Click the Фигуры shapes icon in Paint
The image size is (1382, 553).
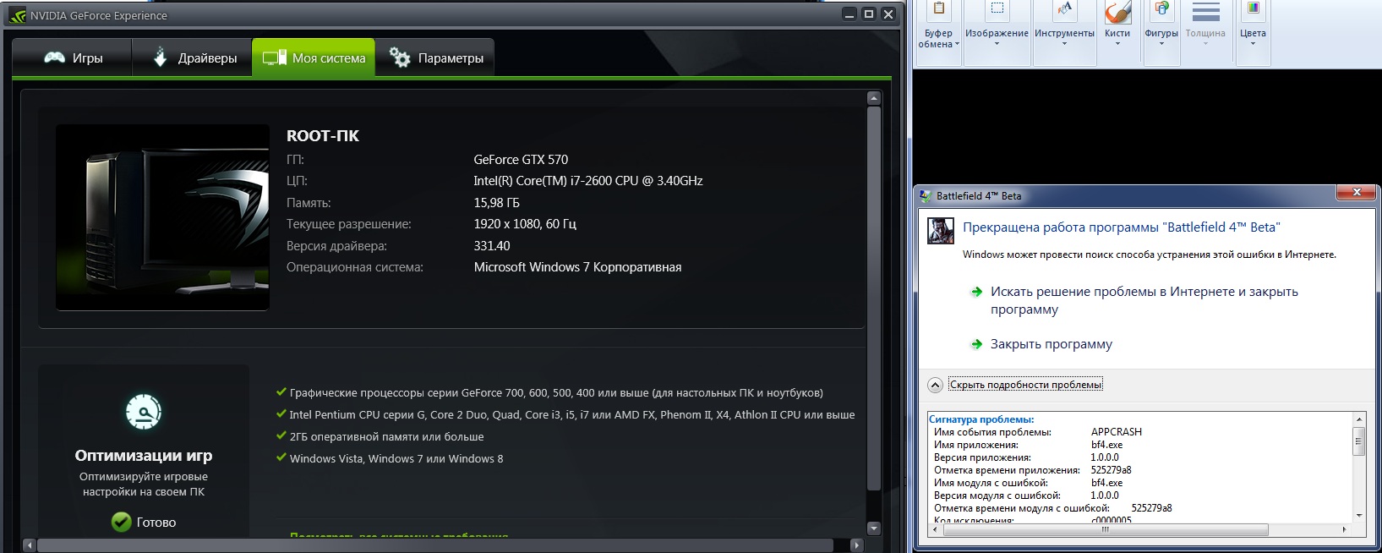tap(1161, 9)
